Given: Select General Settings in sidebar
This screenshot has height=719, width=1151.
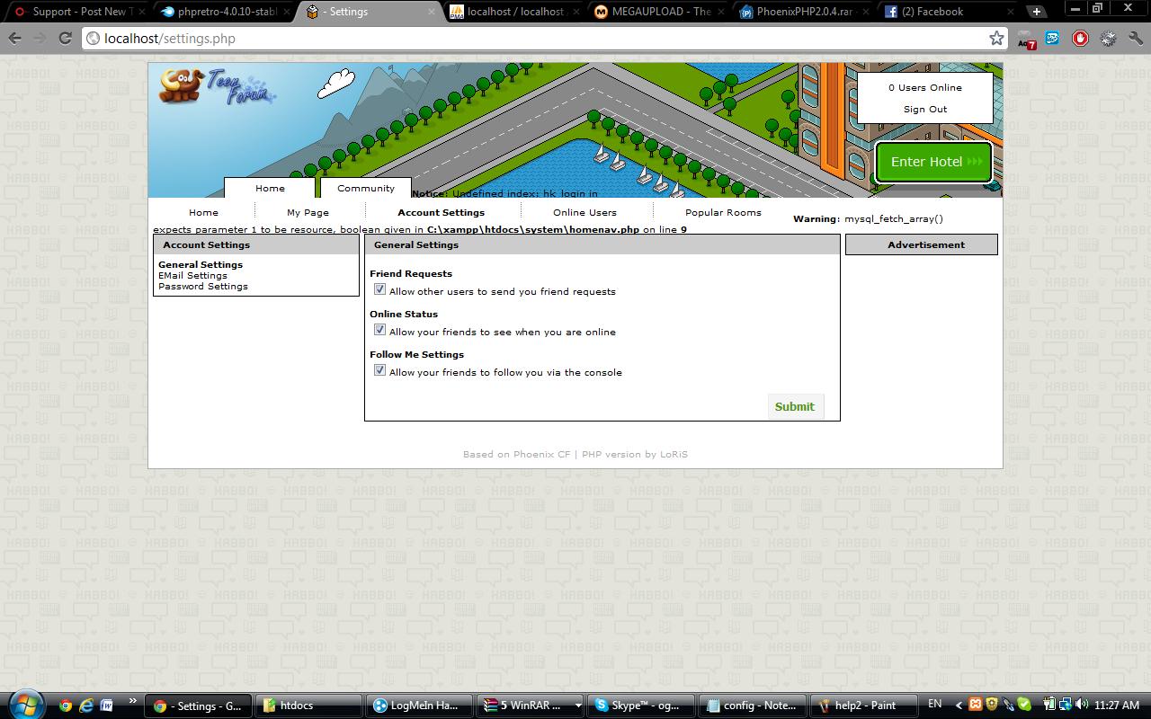Looking at the screenshot, I should point(201,264).
